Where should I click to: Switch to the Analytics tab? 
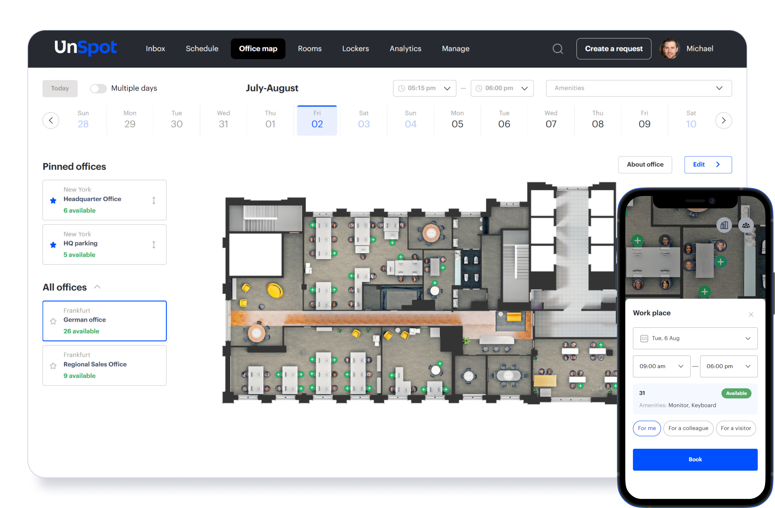405,49
